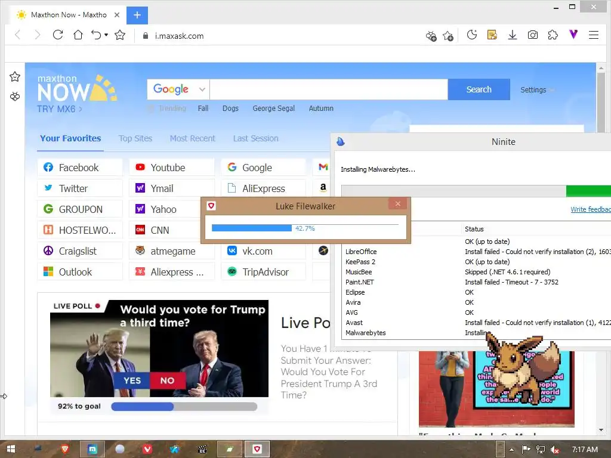Open the sidebar favorites star icon
Viewport: 611px width, 458px height.
(x=15, y=77)
